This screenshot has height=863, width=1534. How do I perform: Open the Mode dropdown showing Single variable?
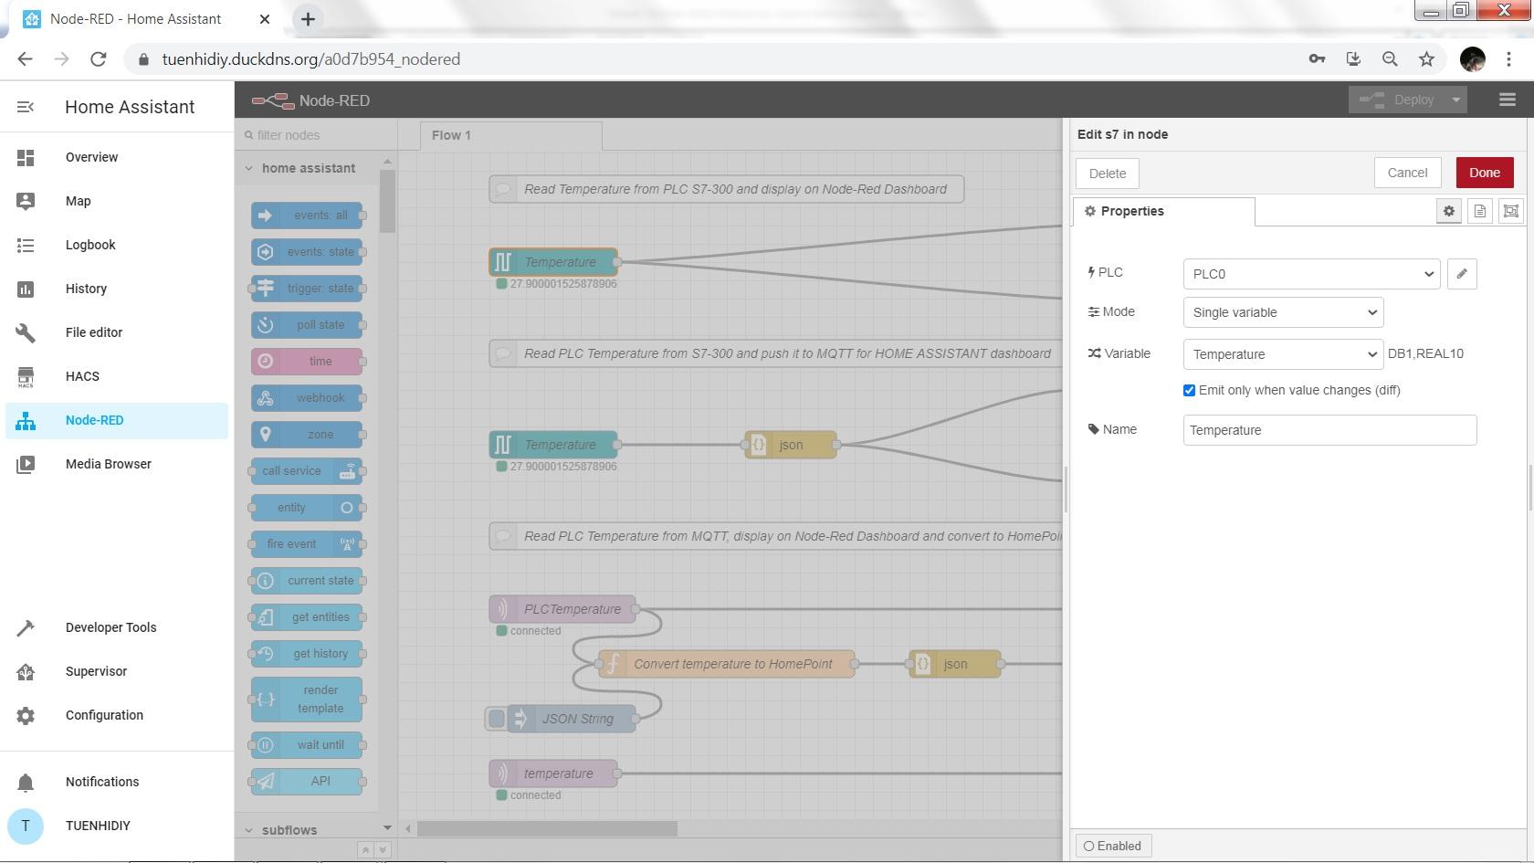click(x=1283, y=312)
